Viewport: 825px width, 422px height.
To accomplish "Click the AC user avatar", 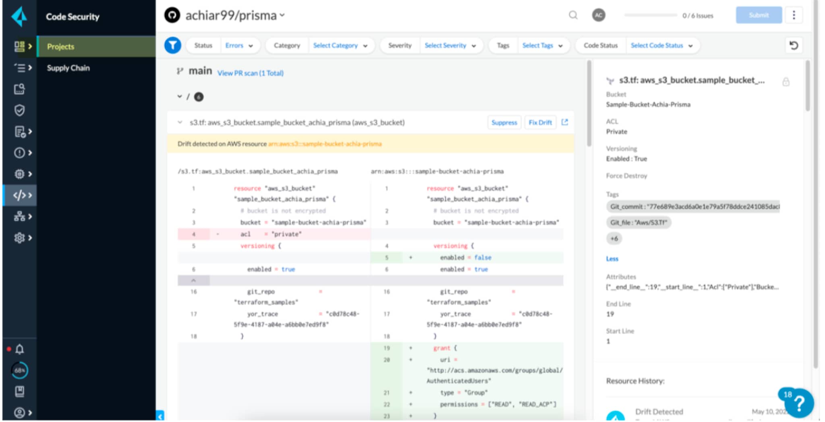I will 599,15.
